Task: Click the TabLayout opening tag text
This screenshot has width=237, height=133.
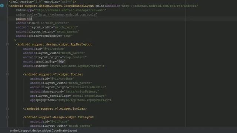Action: 59,117
